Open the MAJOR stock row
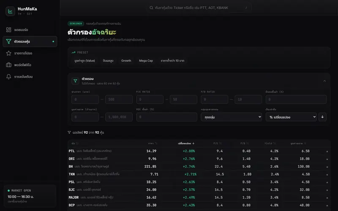Viewport: 338px width, 211px height. point(199,197)
